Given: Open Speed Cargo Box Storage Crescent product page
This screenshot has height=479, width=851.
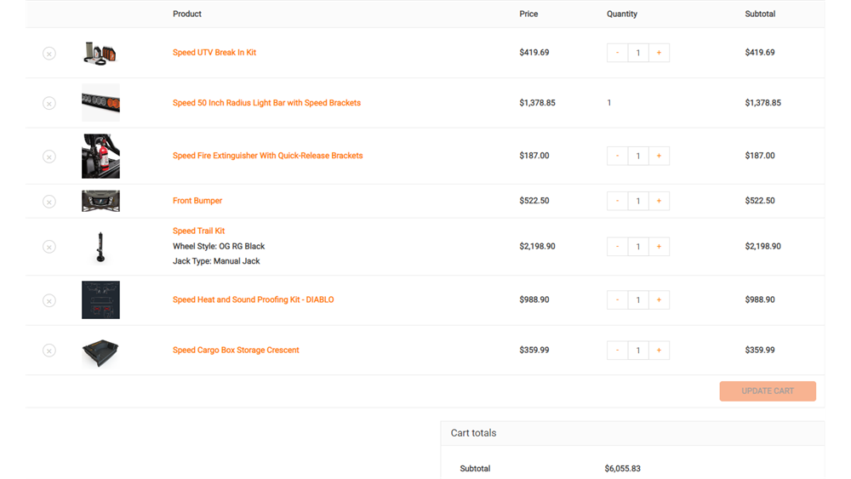Looking at the screenshot, I should click(236, 351).
